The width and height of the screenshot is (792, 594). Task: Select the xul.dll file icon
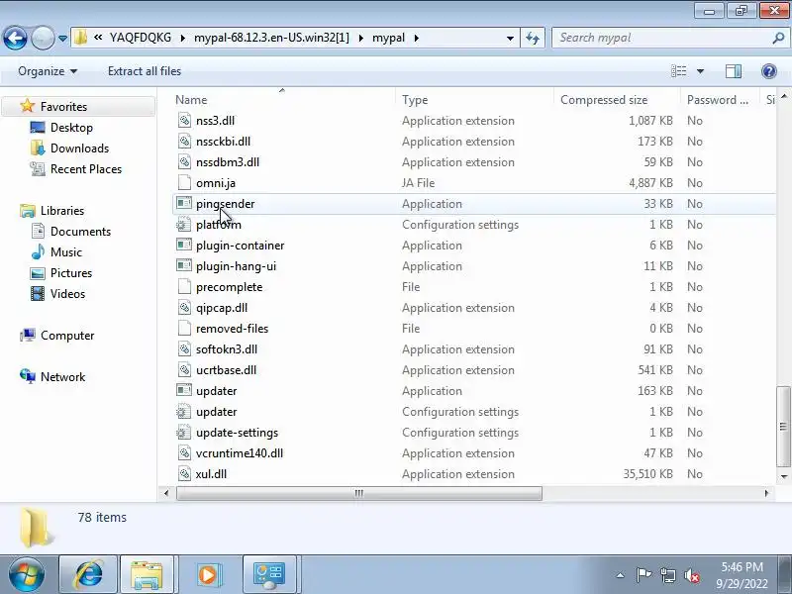pos(184,474)
